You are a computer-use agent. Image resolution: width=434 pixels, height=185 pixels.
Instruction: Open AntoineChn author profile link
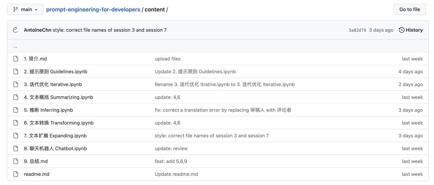point(38,30)
